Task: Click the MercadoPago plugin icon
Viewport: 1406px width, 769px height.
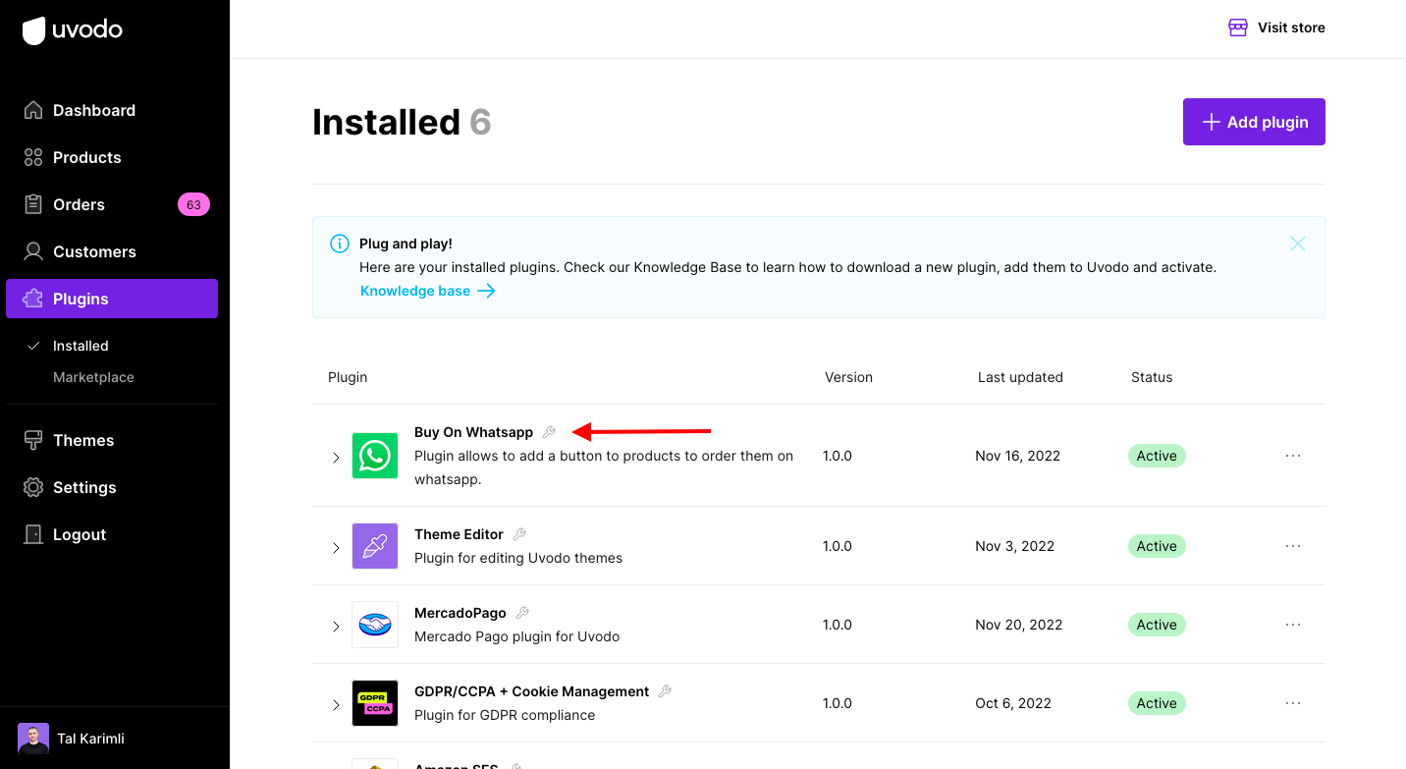Action: pyautogui.click(x=375, y=625)
